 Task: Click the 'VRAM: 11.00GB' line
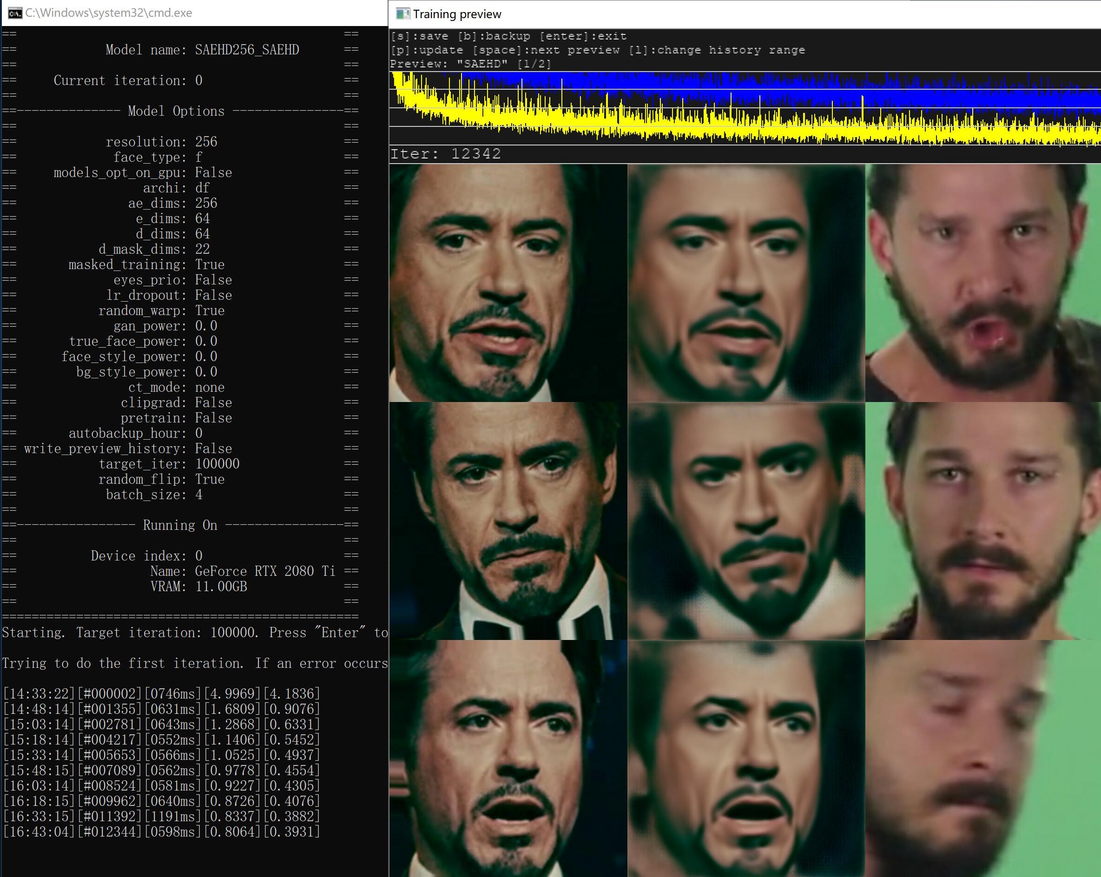(198, 587)
